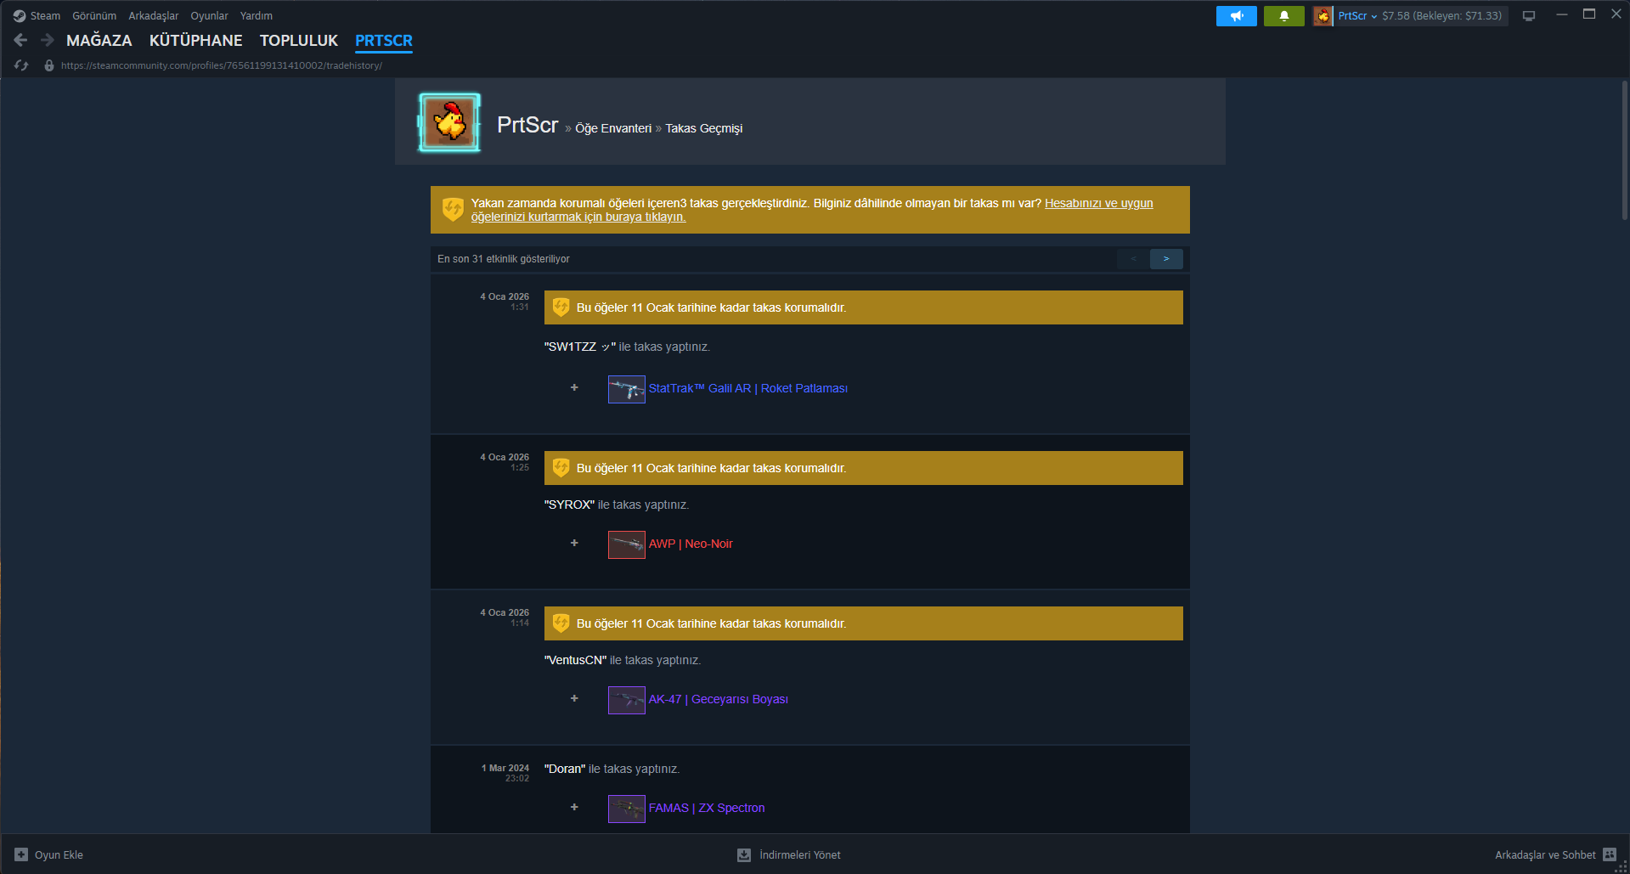Click the previous page arrow button
1630x874 pixels.
click(x=1133, y=259)
